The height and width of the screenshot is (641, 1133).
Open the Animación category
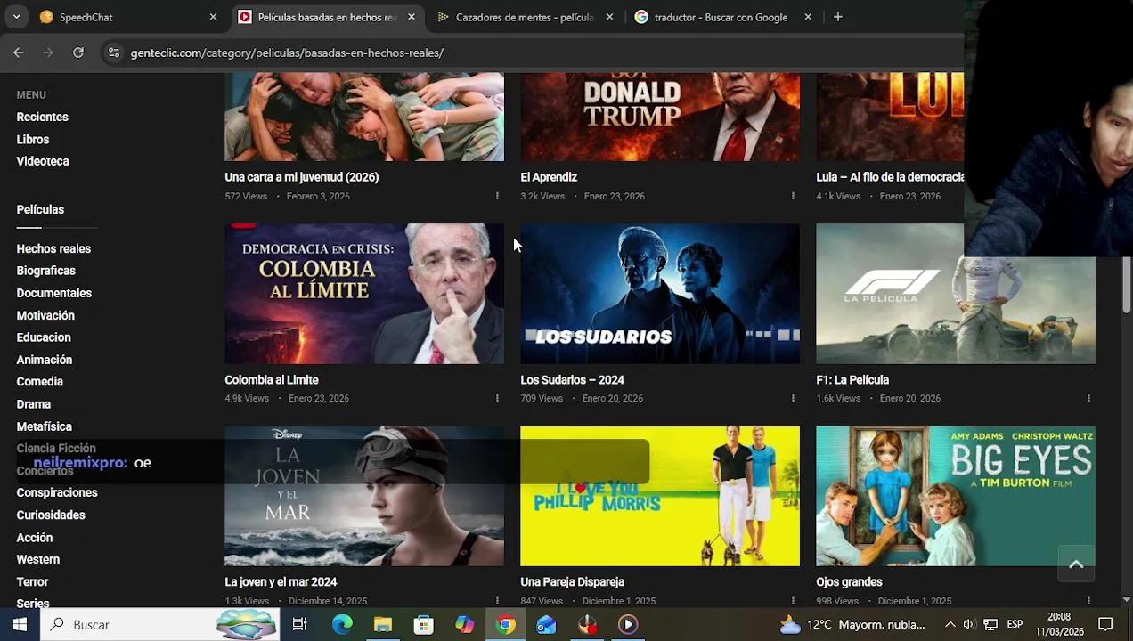[45, 360]
